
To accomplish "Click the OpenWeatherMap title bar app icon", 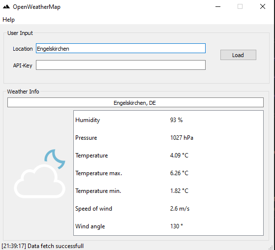I will (x=6, y=7).
